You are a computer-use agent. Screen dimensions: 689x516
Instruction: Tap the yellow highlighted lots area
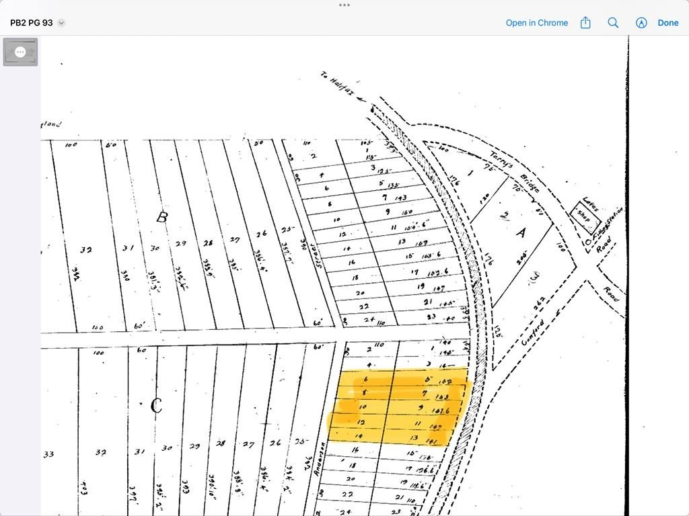click(x=397, y=406)
